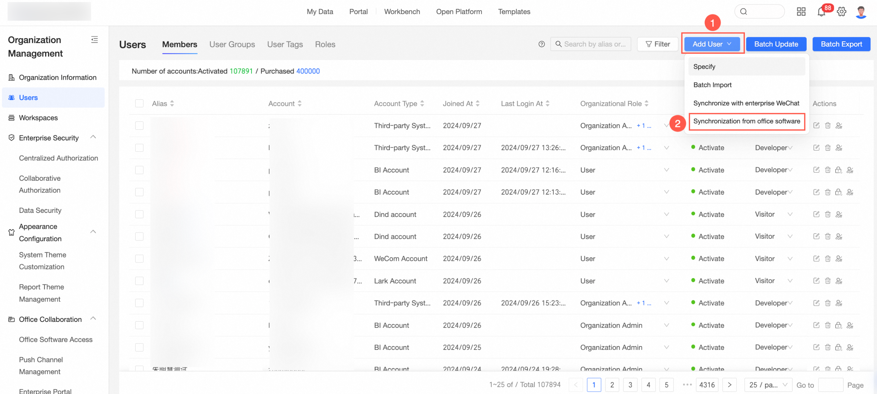Collapse sidebar using the menu fold icon
Image resolution: width=877 pixels, height=394 pixels.
coord(95,40)
